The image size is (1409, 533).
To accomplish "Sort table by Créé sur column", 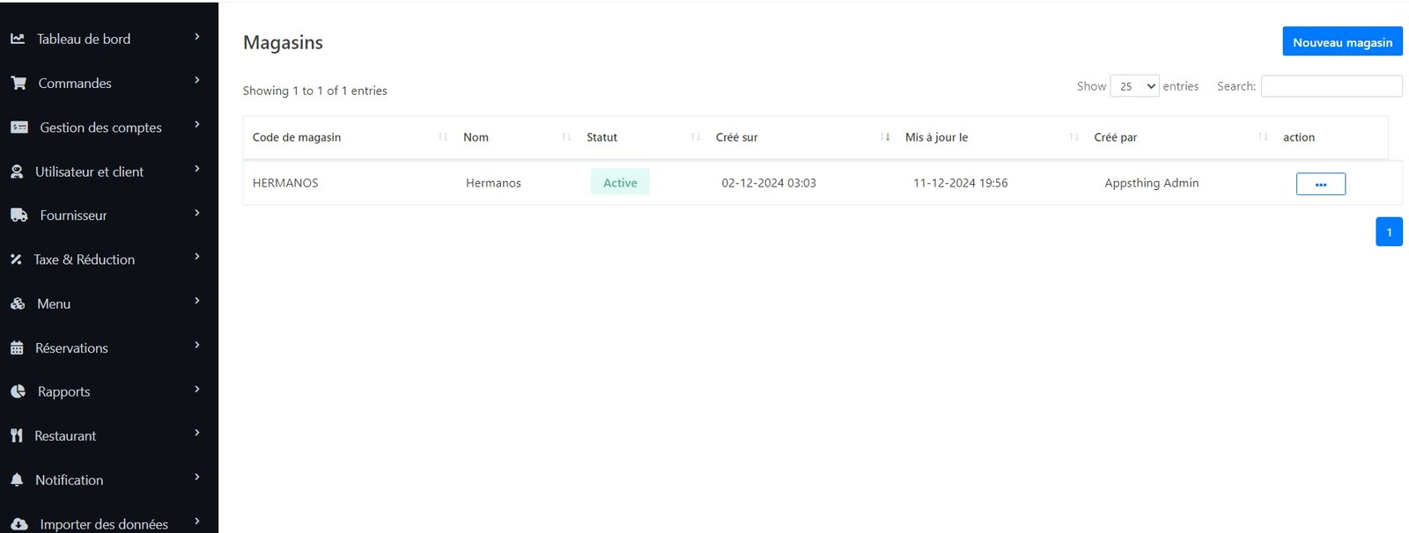I will pos(737,137).
